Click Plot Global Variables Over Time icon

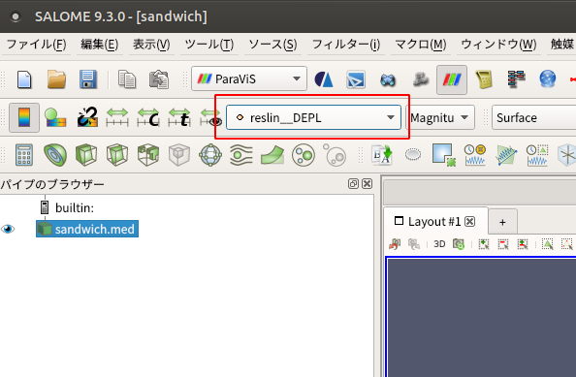click(475, 155)
